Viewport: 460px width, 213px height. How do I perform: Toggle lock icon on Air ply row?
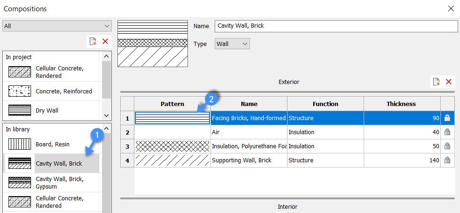(447, 132)
